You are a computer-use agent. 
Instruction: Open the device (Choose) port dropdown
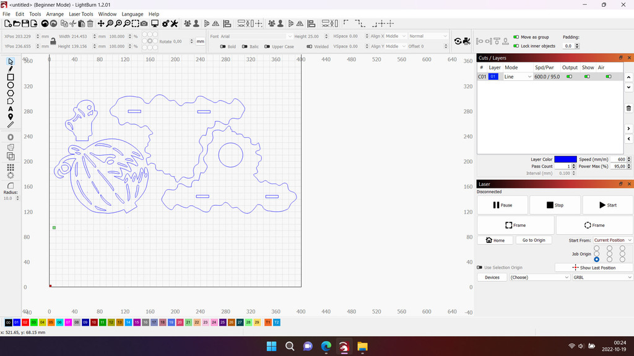[539, 278]
